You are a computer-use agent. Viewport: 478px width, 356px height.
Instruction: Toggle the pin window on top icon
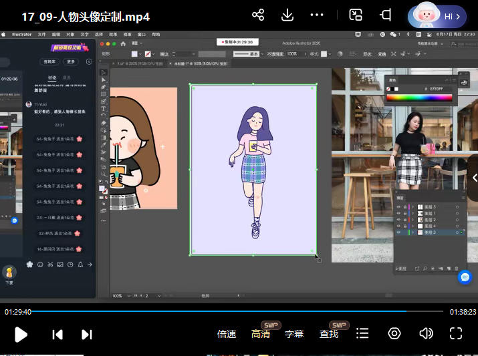[x=386, y=15]
